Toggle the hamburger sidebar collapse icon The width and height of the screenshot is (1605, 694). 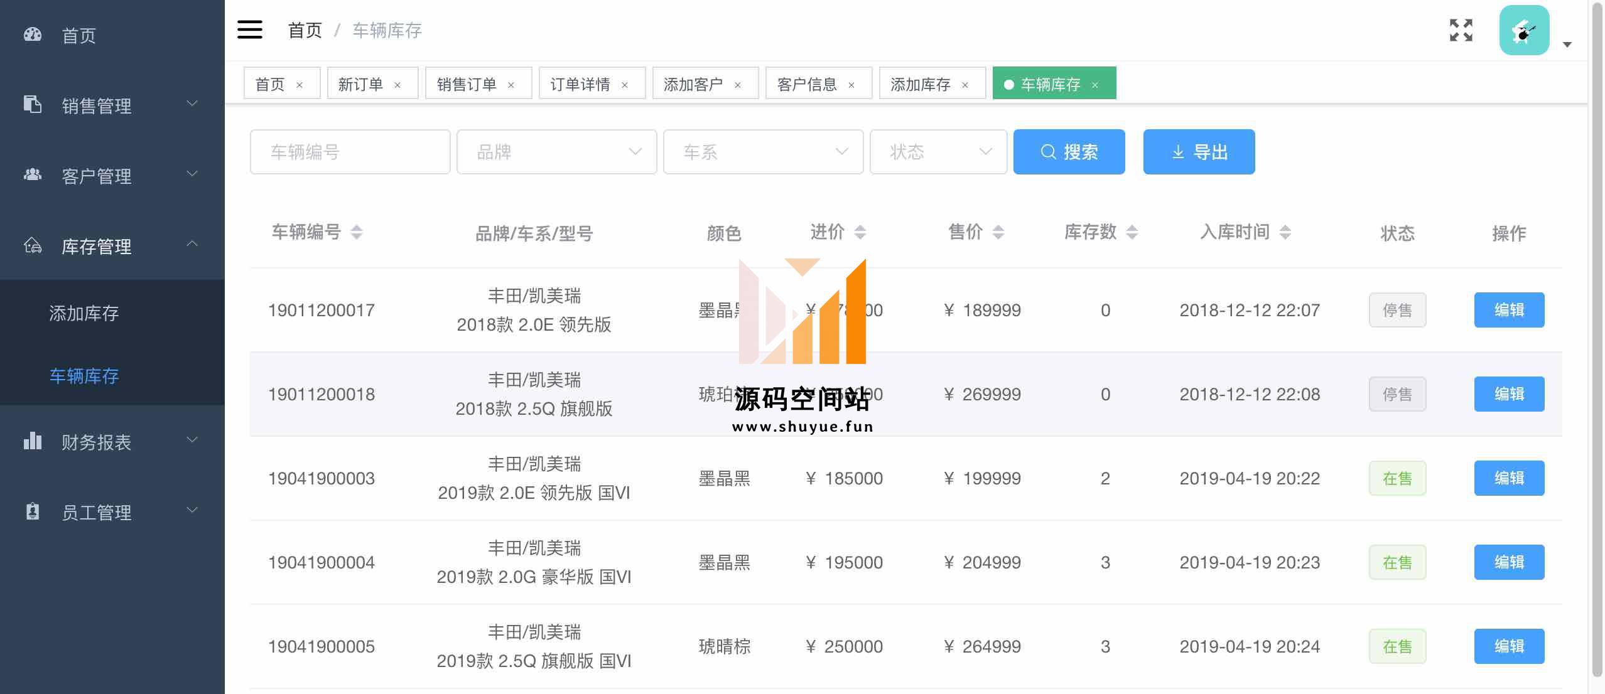click(x=249, y=29)
